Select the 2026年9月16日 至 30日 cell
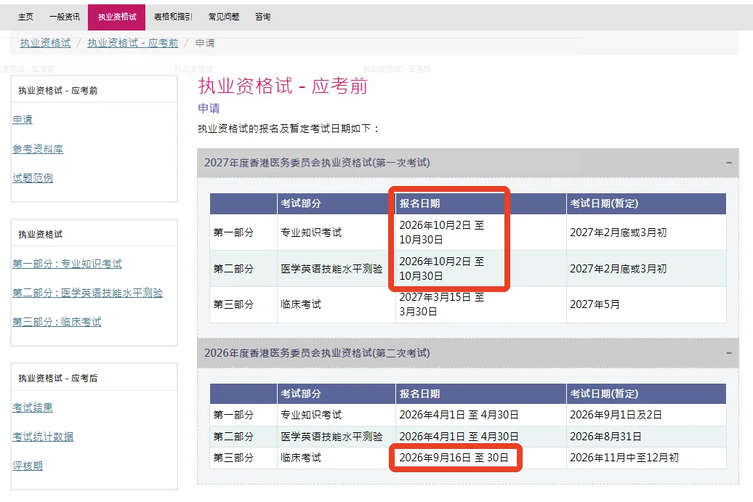The image size is (753, 502). [x=480, y=458]
